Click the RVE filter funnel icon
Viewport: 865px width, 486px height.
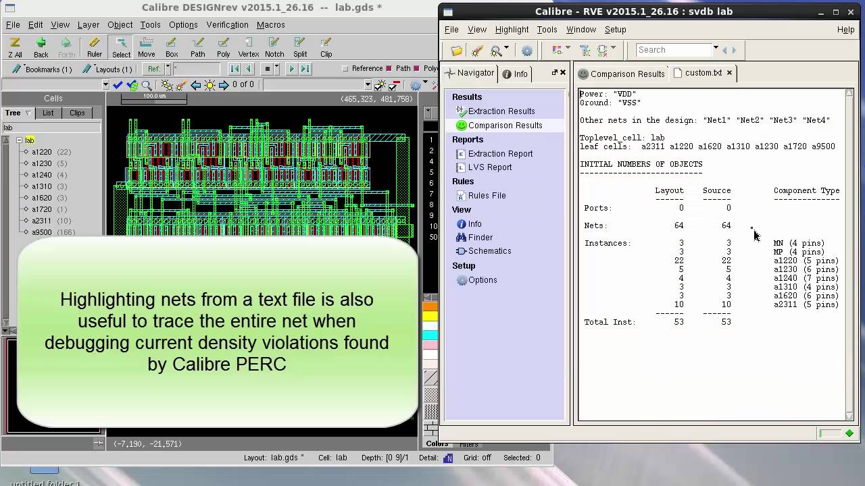[x=585, y=51]
